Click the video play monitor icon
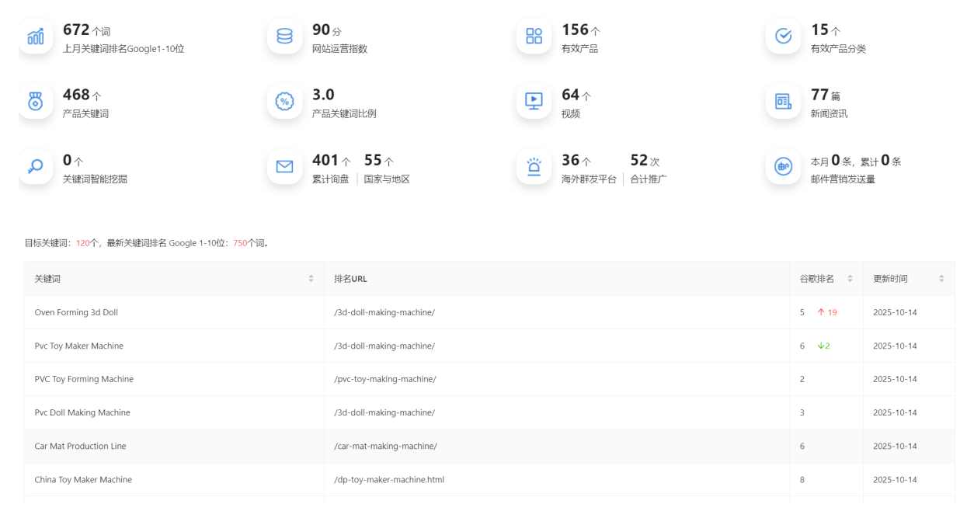This screenshot has width=960, height=511. [x=534, y=101]
